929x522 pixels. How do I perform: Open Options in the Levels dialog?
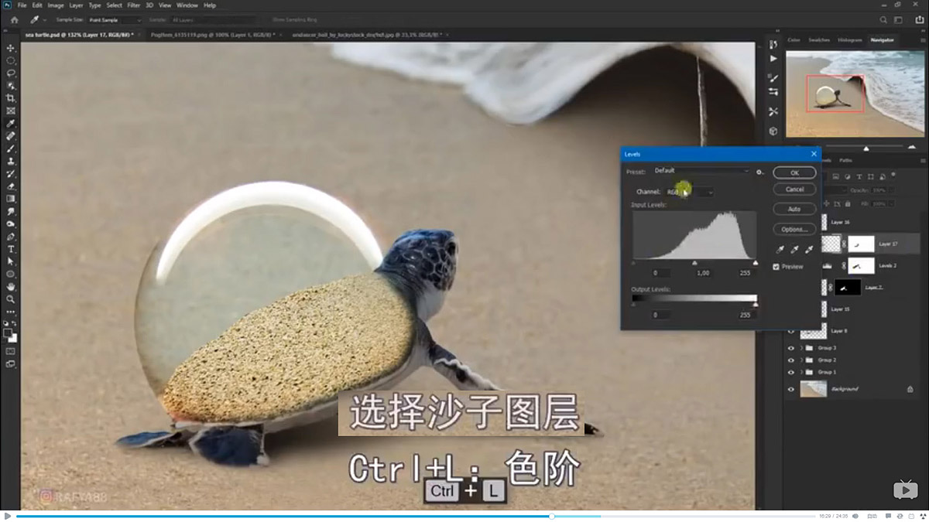pyautogui.click(x=794, y=229)
